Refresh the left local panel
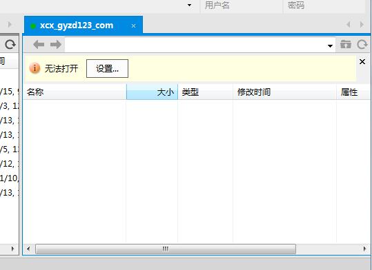Image resolution: width=372 pixels, height=270 pixels. click(10, 44)
